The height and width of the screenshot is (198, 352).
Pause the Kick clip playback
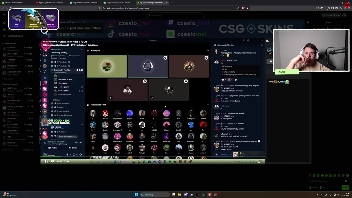pos(46,161)
